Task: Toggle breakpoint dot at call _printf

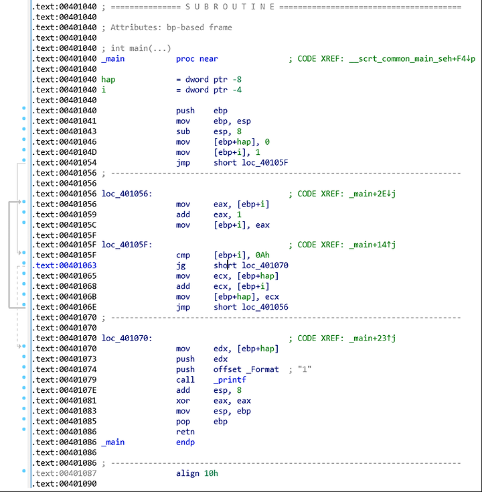Action: coord(24,377)
